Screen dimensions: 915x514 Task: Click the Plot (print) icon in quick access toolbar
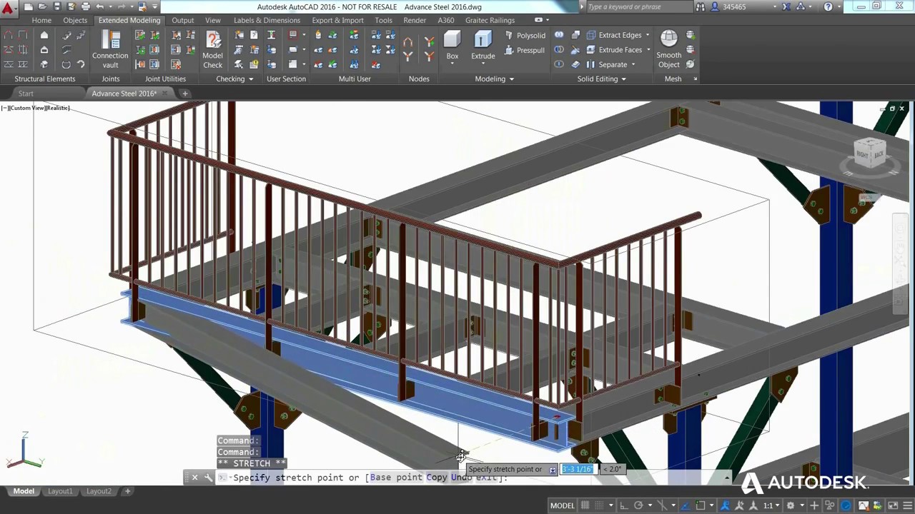tap(86, 6)
